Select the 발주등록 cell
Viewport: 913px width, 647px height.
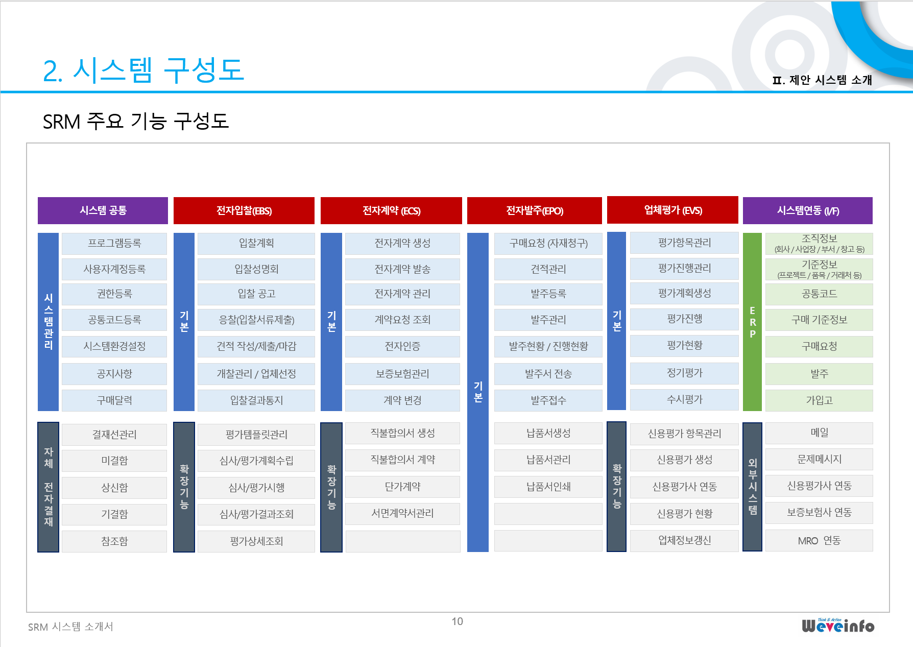(x=548, y=294)
